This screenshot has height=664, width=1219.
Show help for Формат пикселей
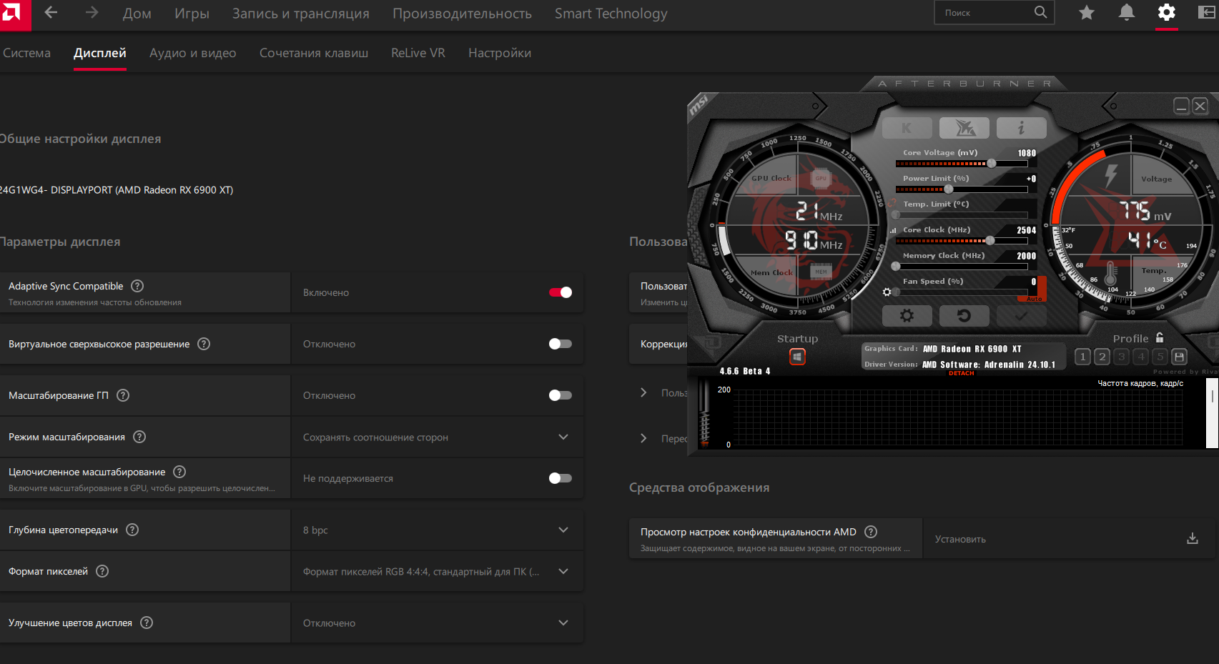click(x=102, y=571)
